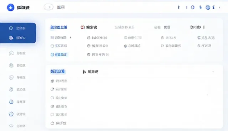Viewport: 228px width, 131px height.
Task: Click the third sidebar icon below the highlighted block
Action: coord(11,77)
